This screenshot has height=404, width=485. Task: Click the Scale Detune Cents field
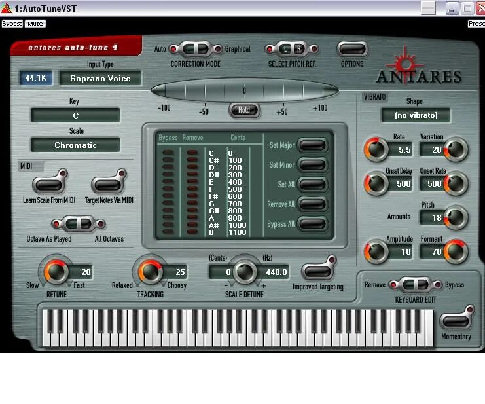pyautogui.click(x=221, y=272)
